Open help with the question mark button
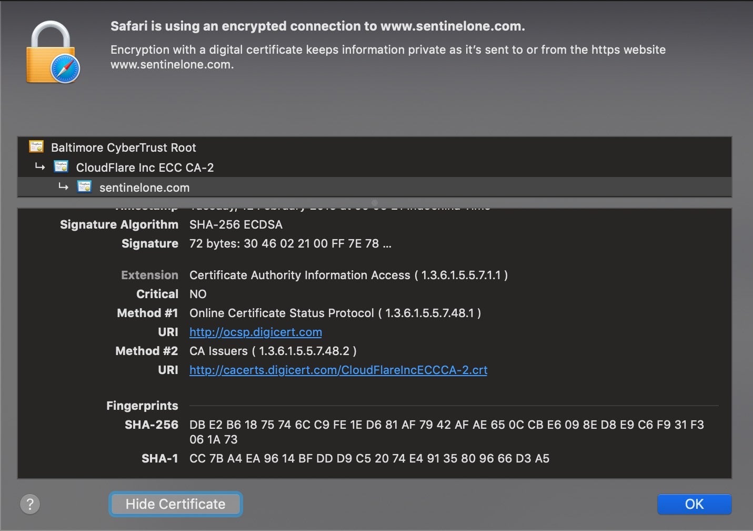Viewport: 753px width, 531px height. tap(30, 504)
